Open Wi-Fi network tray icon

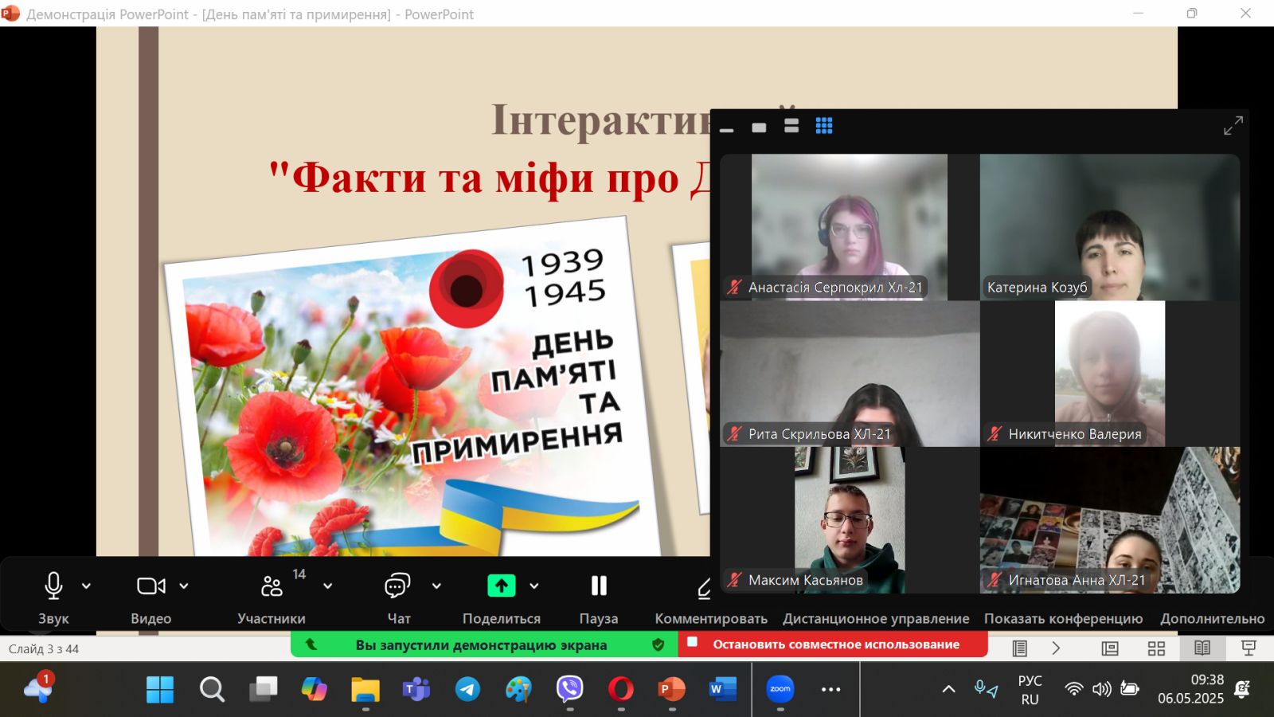click(1074, 689)
